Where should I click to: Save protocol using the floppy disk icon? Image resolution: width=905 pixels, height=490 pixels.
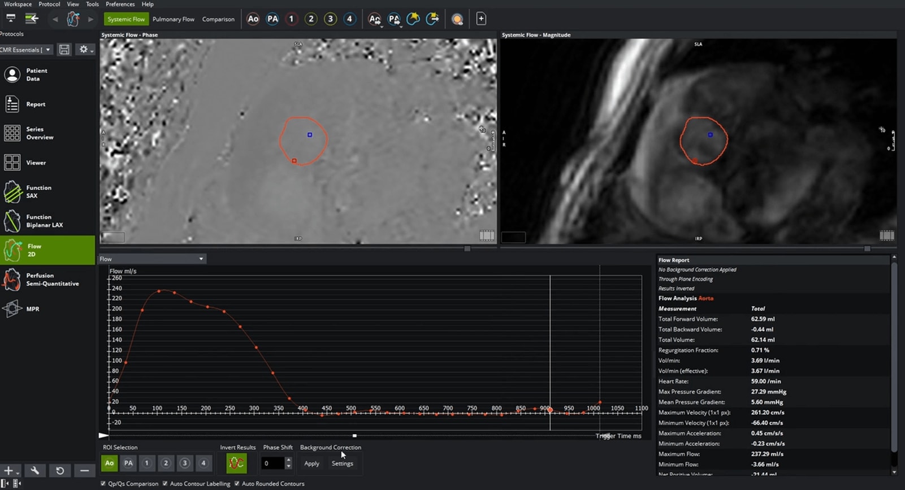pyautogui.click(x=64, y=50)
